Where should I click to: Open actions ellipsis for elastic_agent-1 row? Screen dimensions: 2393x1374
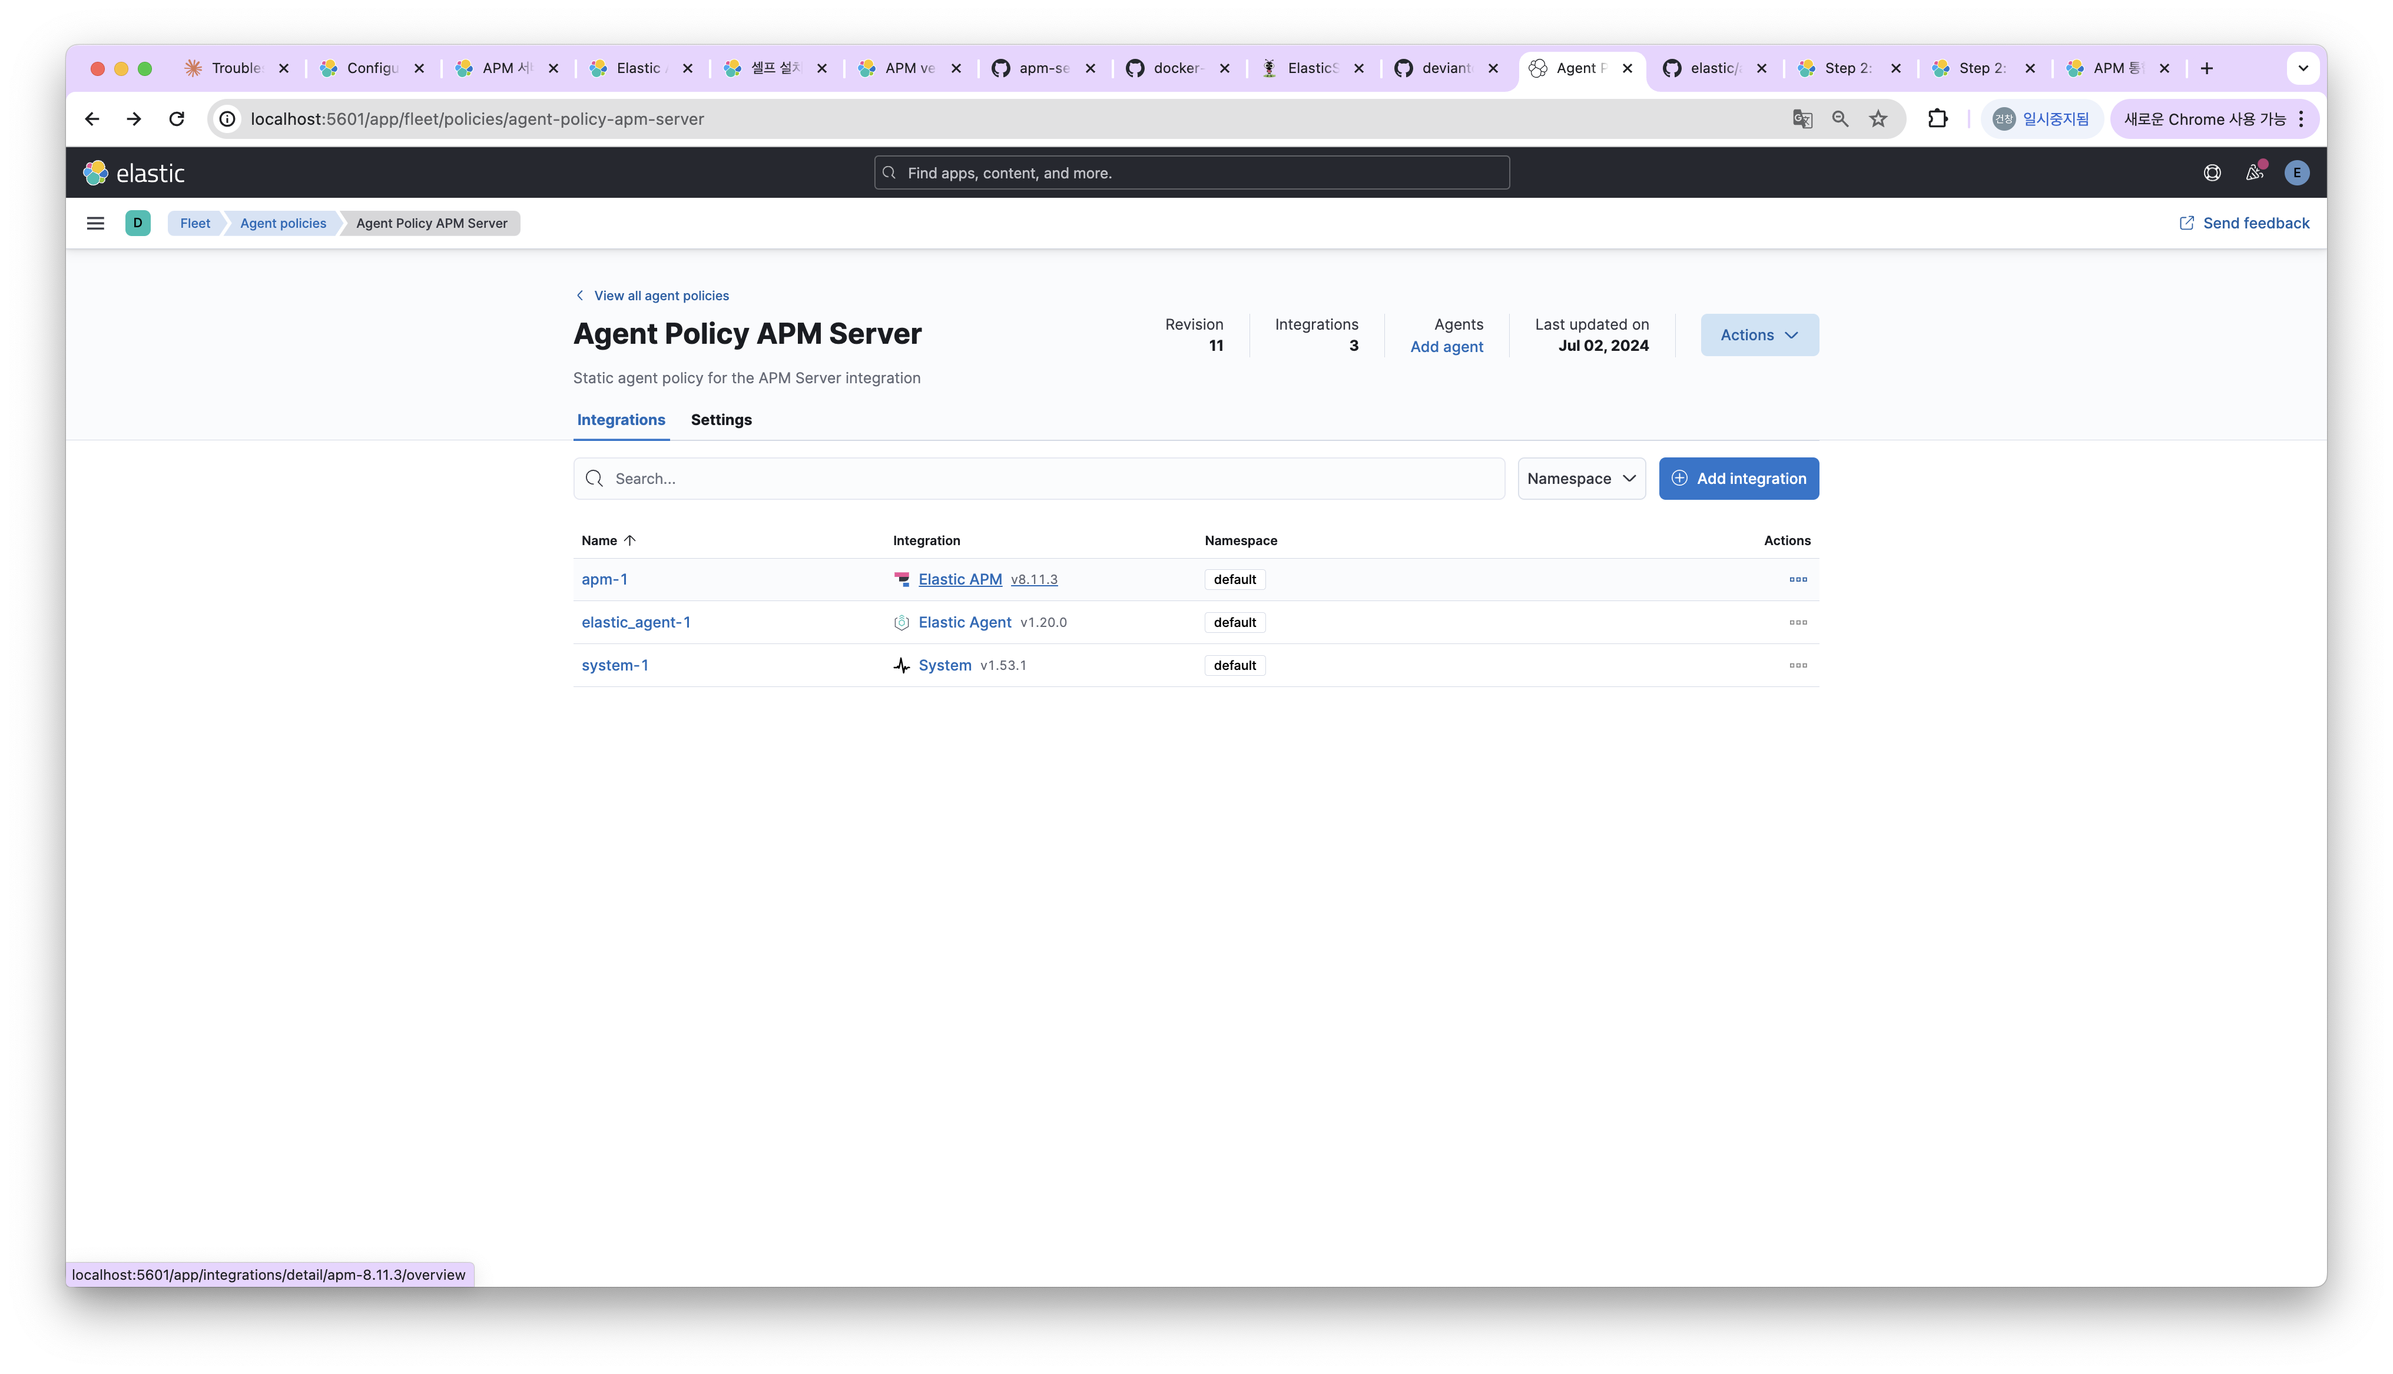pos(1798,623)
